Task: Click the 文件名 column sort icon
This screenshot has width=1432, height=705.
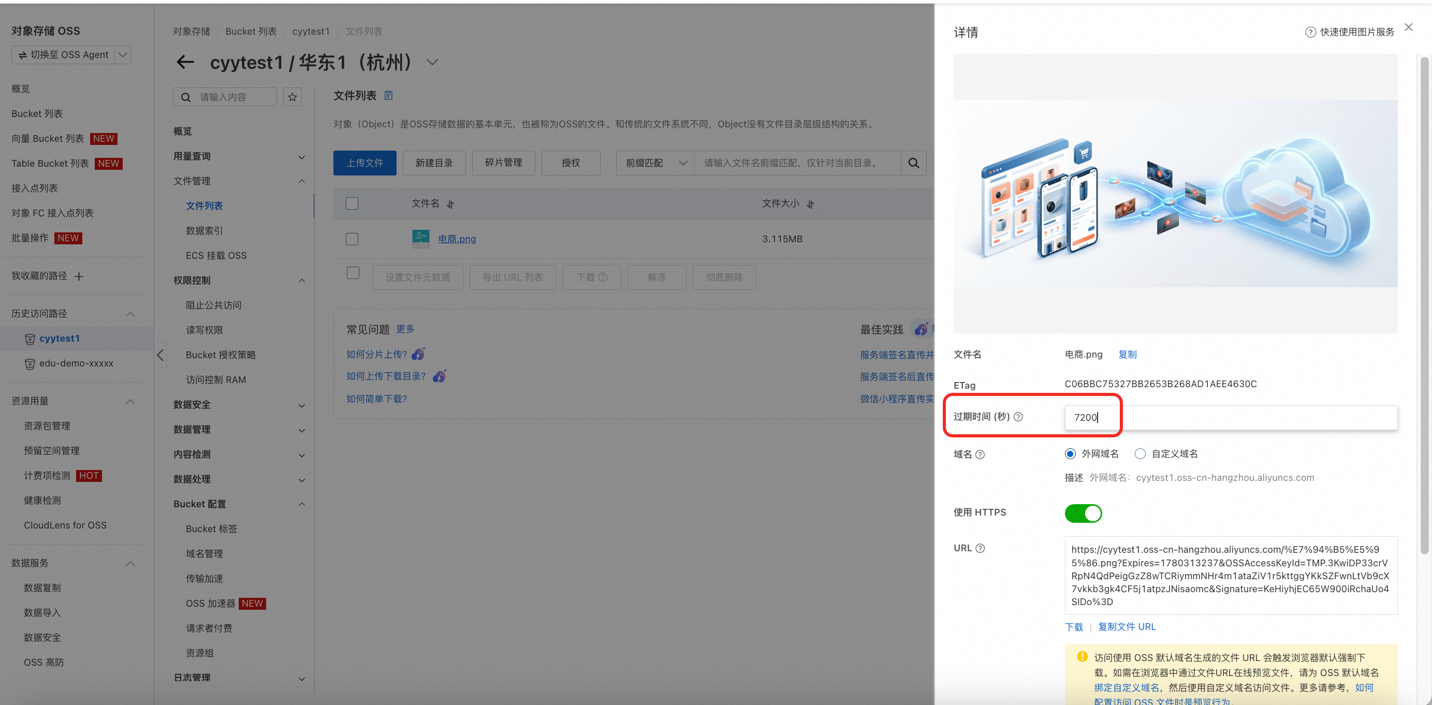Action: point(450,204)
